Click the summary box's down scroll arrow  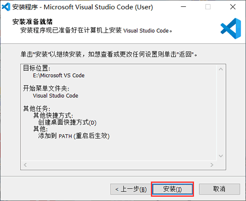click(x=221, y=156)
